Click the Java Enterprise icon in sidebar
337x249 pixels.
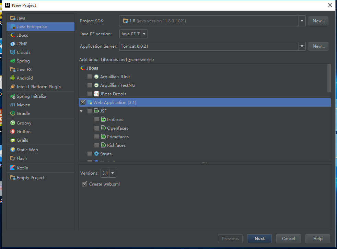[x=13, y=27]
